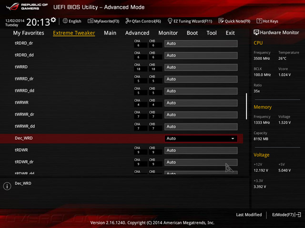The image size is (305, 228).
Task: Click the globe language icon
Action: [65, 21]
